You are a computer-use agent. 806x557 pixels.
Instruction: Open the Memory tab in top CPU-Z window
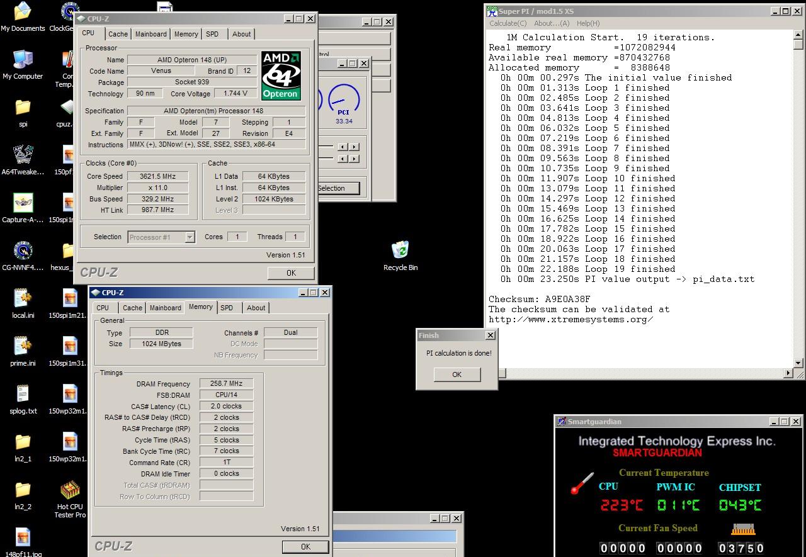(186, 34)
